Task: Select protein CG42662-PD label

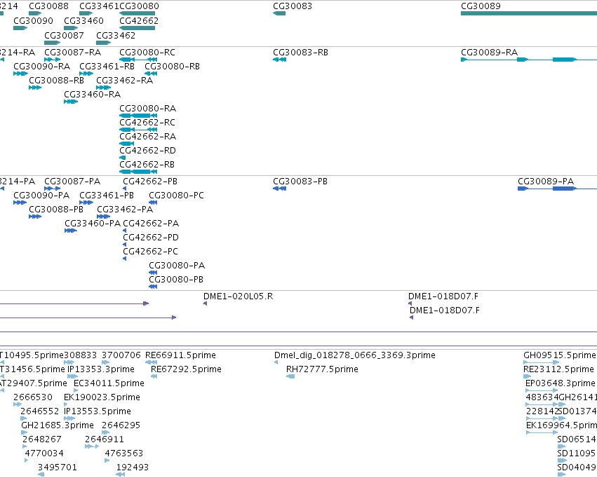Action: pos(151,238)
